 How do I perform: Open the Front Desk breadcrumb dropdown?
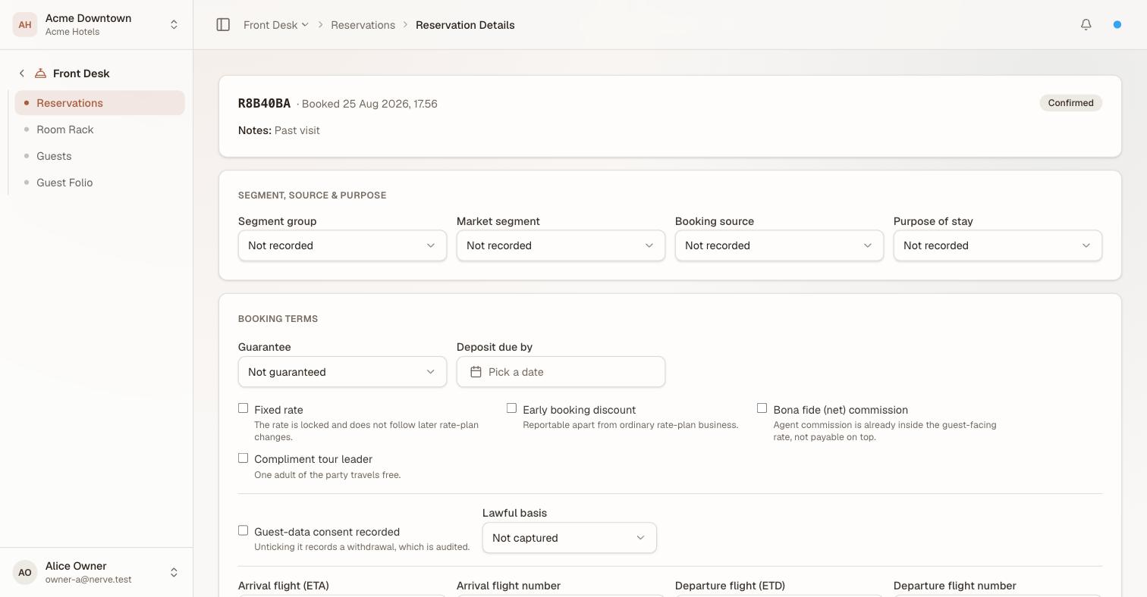[x=276, y=25]
